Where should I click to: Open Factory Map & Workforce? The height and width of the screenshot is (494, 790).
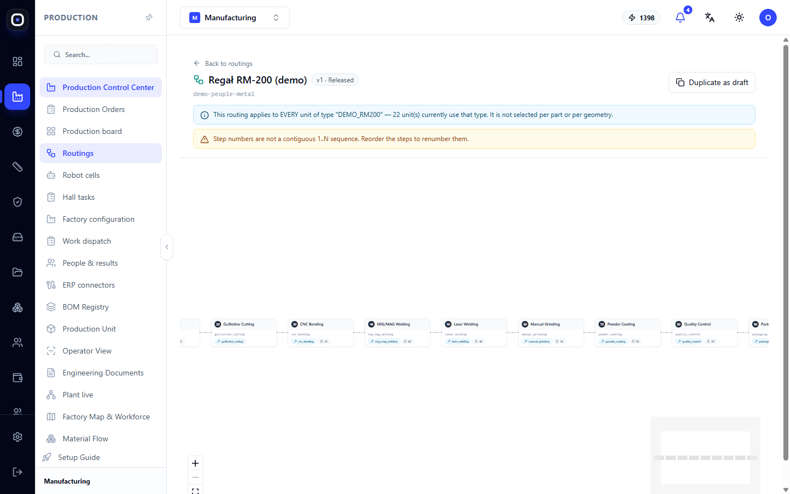(100, 417)
